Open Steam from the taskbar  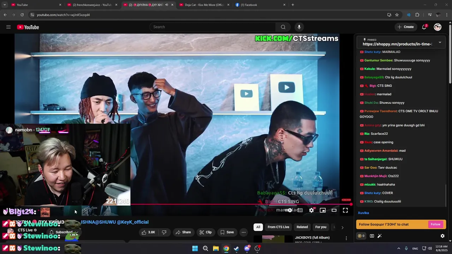(x=236, y=248)
